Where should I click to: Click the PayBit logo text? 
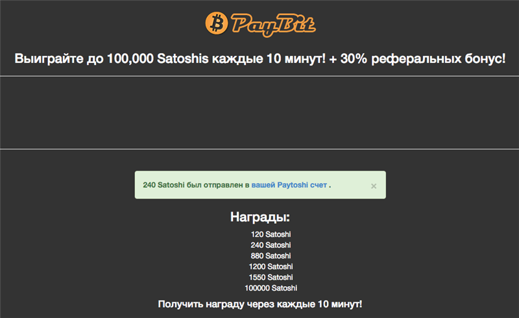coord(272,25)
